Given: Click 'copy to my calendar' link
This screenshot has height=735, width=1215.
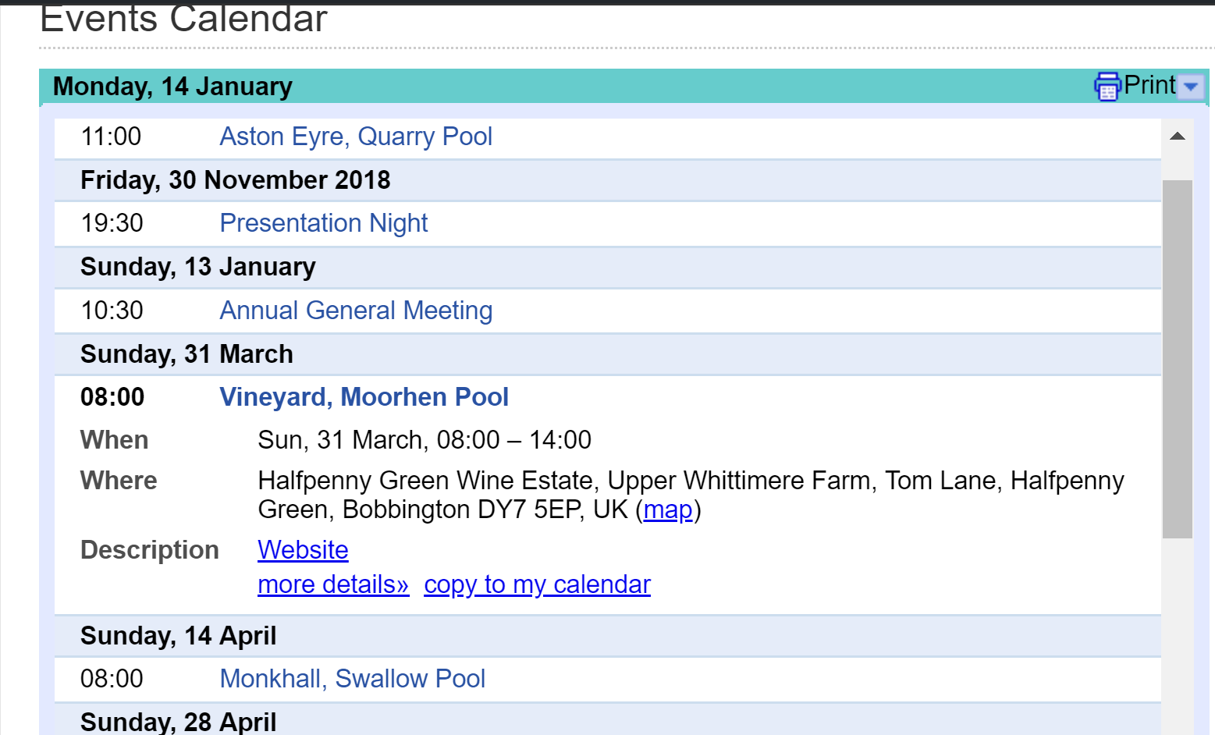Looking at the screenshot, I should point(537,584).
